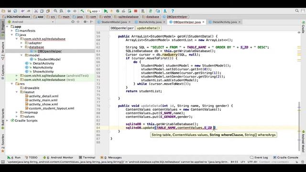
Task: Open the Messages tool window
Action: [x=111, y=157]
